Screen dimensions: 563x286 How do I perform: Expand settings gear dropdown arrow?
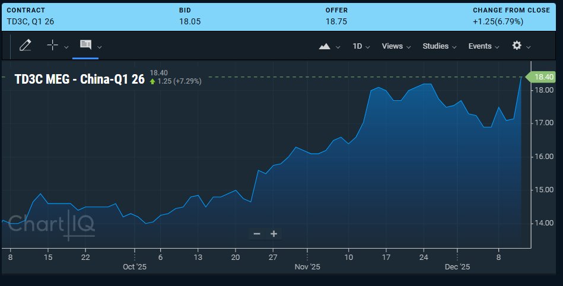point(528,47)
